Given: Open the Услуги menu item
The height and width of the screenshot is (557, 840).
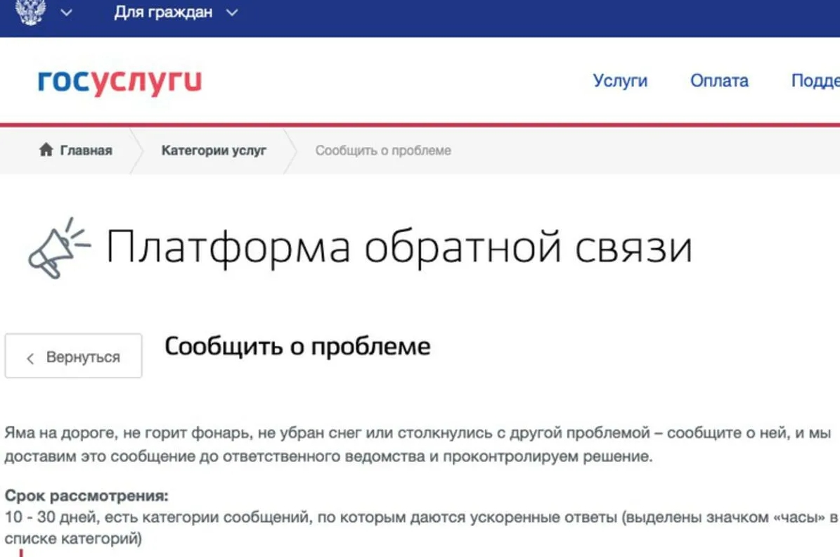Looking at the screenshot, I should [620, 81].
